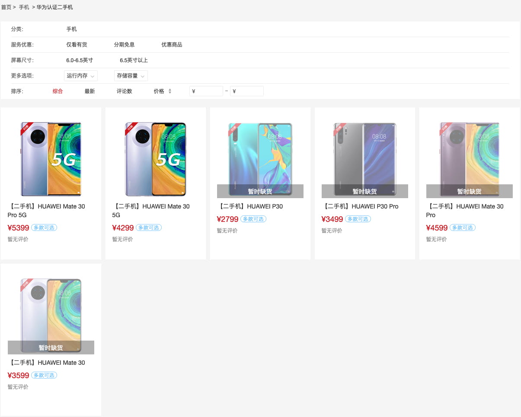Screen dimensions: 521x417
Task: Focus the minimum price input field
Action: 206,91
